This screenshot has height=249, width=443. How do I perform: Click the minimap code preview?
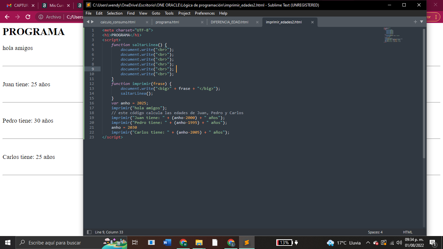coord(393,35)
